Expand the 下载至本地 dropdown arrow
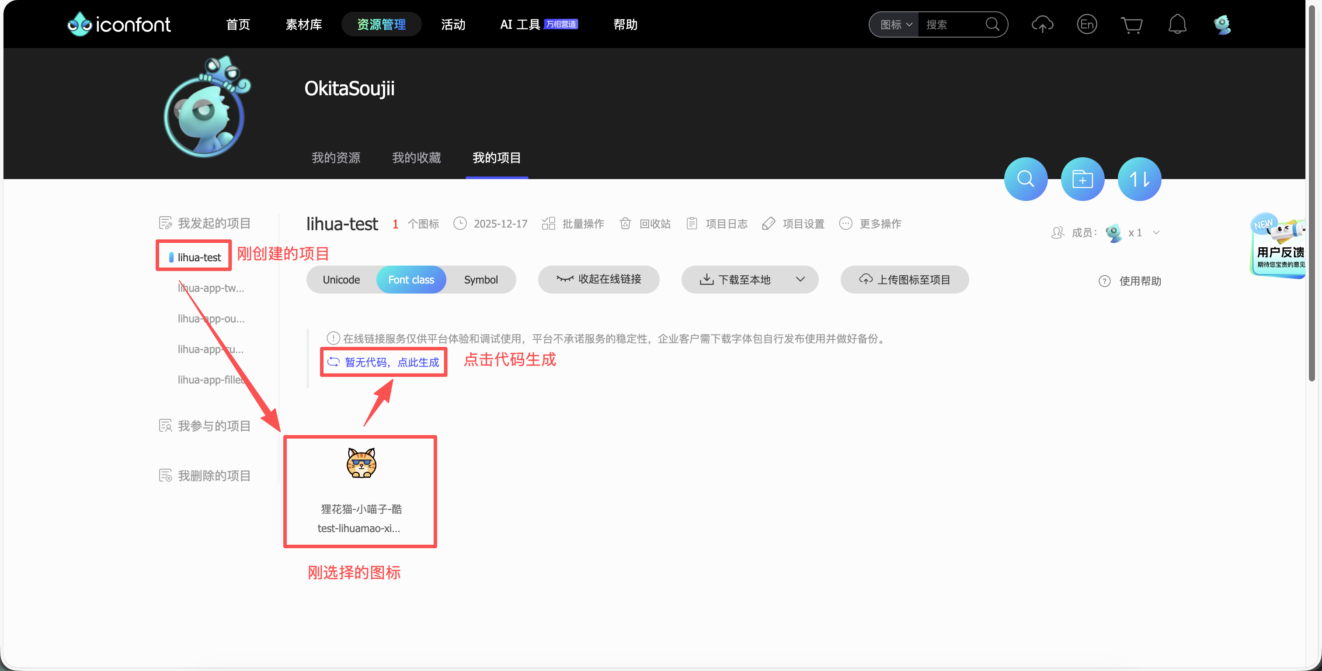The image size is (1322, 671). 800,279
